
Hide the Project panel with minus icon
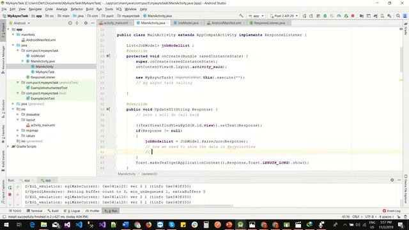(x=93, y=23)
